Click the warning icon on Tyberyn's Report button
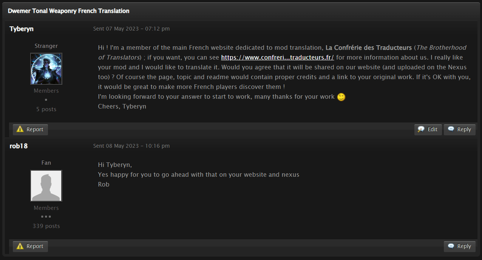 [20, 129]
